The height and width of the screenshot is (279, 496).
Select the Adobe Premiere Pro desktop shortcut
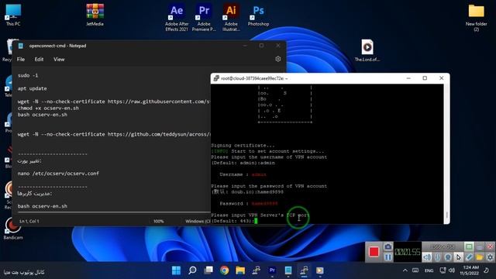tap(204, 18)
